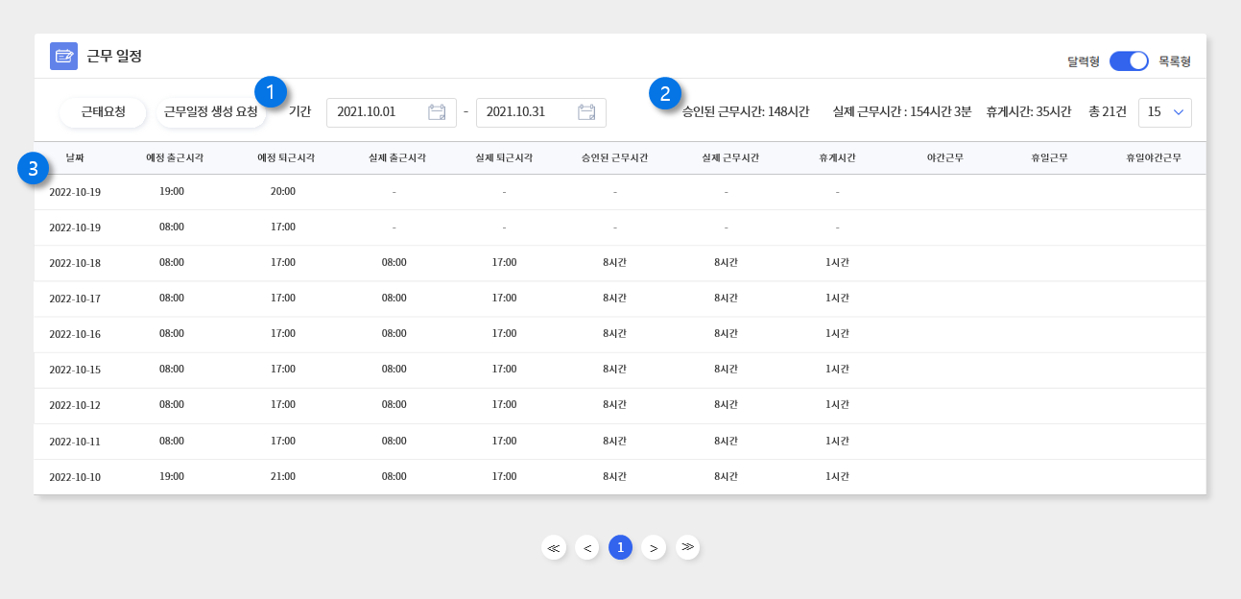This screenshot has height=599, width=1241.
Task: Click 승인된 근무시간: 148시간 summary text
Action: tap(746, 111)
